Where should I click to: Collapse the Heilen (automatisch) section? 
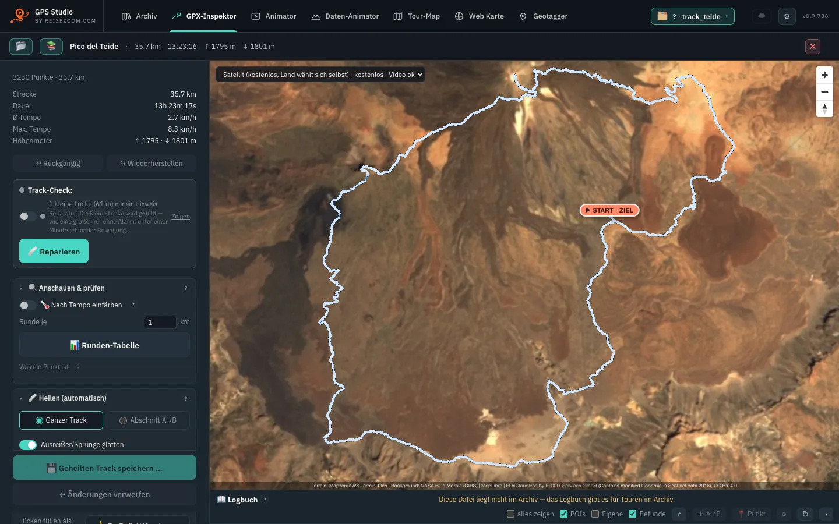[21, 398]
